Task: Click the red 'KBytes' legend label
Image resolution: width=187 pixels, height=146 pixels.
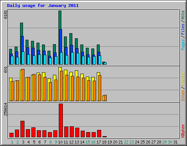Action: tap(183, 131)
